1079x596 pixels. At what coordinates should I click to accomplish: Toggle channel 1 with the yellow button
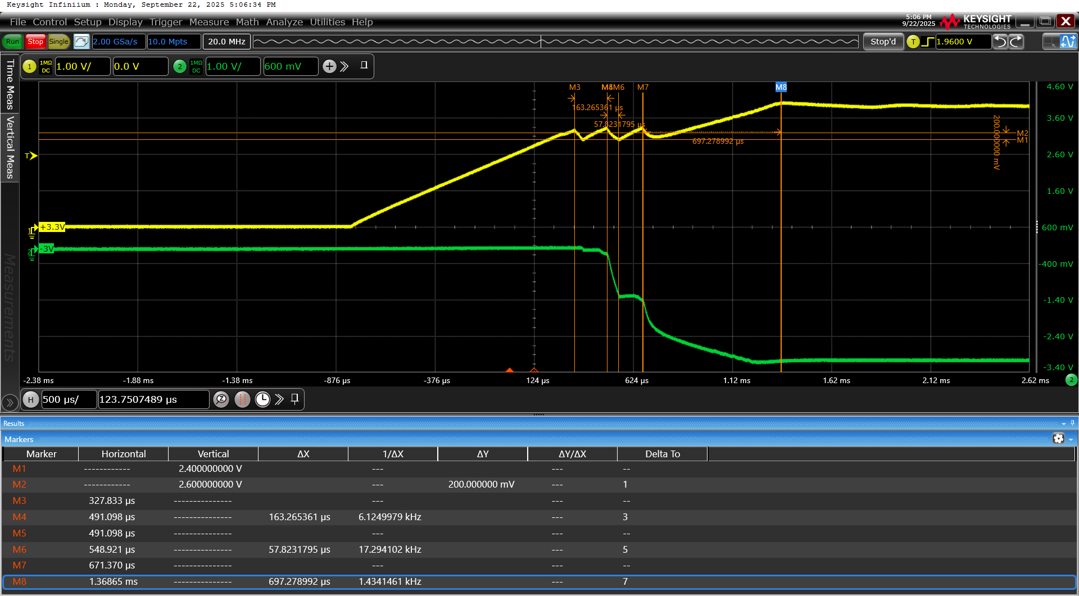coord(29,66)
